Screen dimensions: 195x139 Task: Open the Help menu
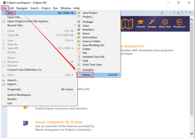pyautogui.click(x=77, y=8)
